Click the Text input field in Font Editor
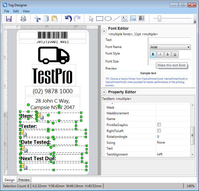 point(170,40)
